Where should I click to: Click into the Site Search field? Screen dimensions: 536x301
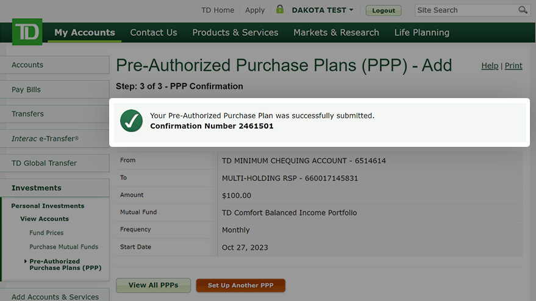pyautogui.click(x=466, y=10)
